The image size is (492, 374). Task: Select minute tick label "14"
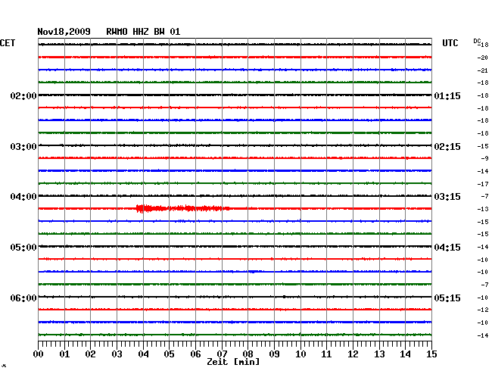pos(405,354)
